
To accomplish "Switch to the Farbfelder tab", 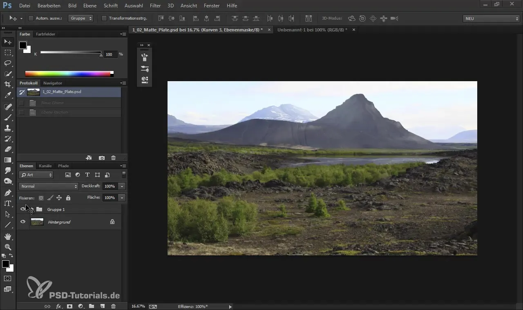I will point(45,34).
